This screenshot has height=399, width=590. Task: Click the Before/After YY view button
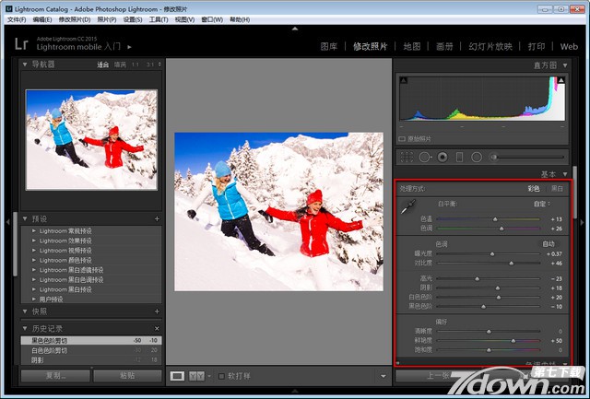[196, 376]
